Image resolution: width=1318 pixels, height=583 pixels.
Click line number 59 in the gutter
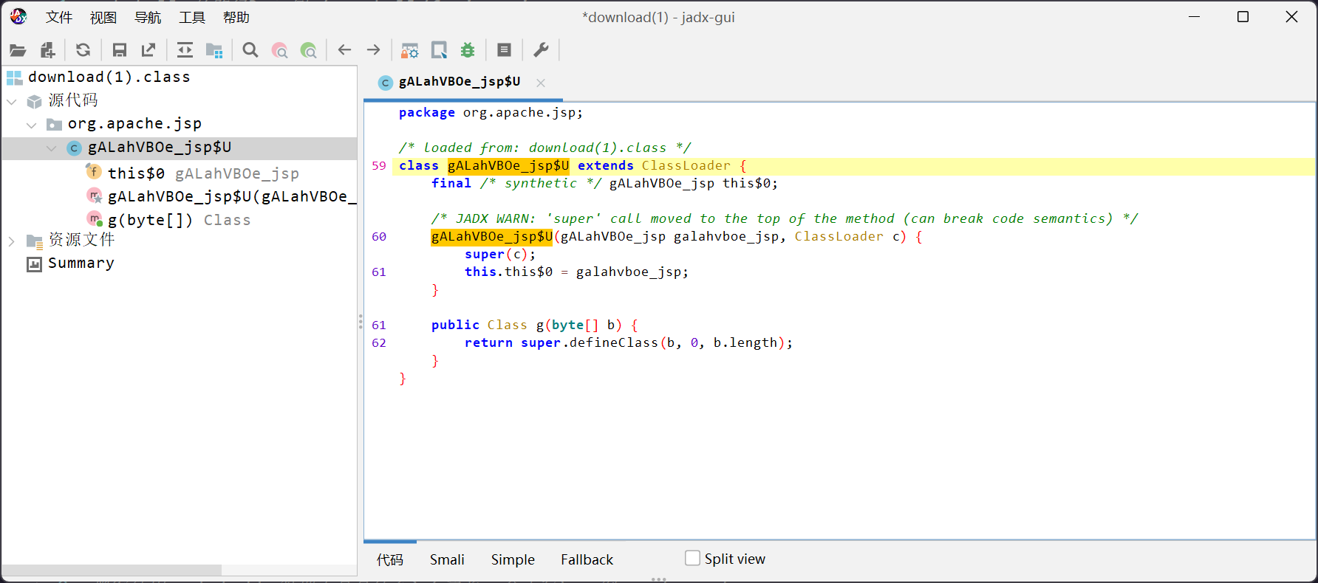(379, 166)
